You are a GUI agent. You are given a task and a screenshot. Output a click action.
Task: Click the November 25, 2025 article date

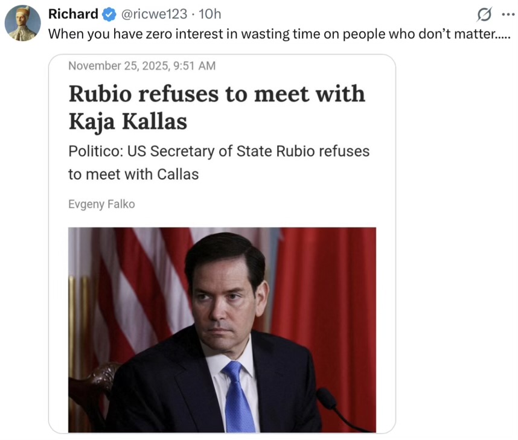[142, 66]
